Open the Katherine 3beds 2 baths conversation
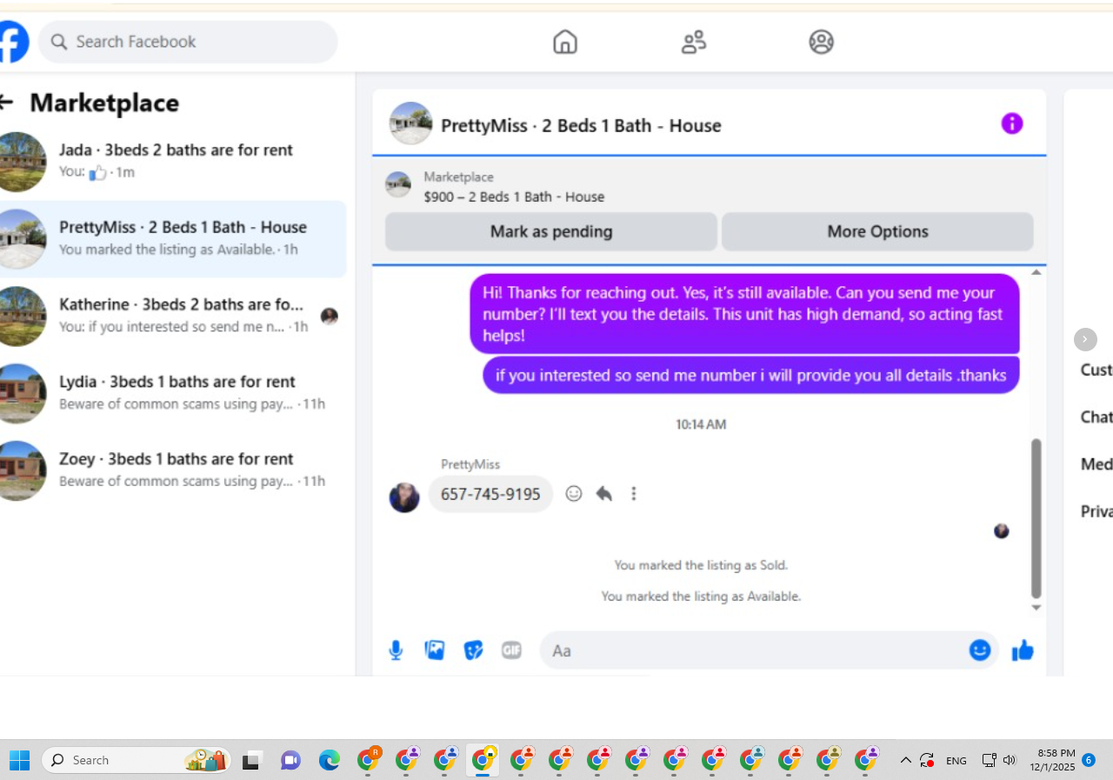The width and height of the screenshot is (1113, 780). 173,317
